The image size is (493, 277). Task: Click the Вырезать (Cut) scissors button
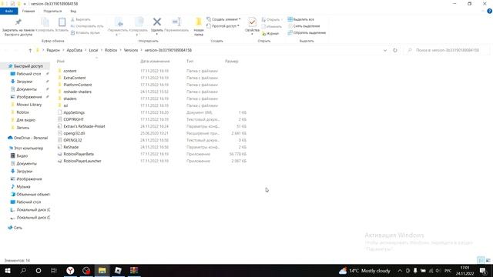click(80, 19)
